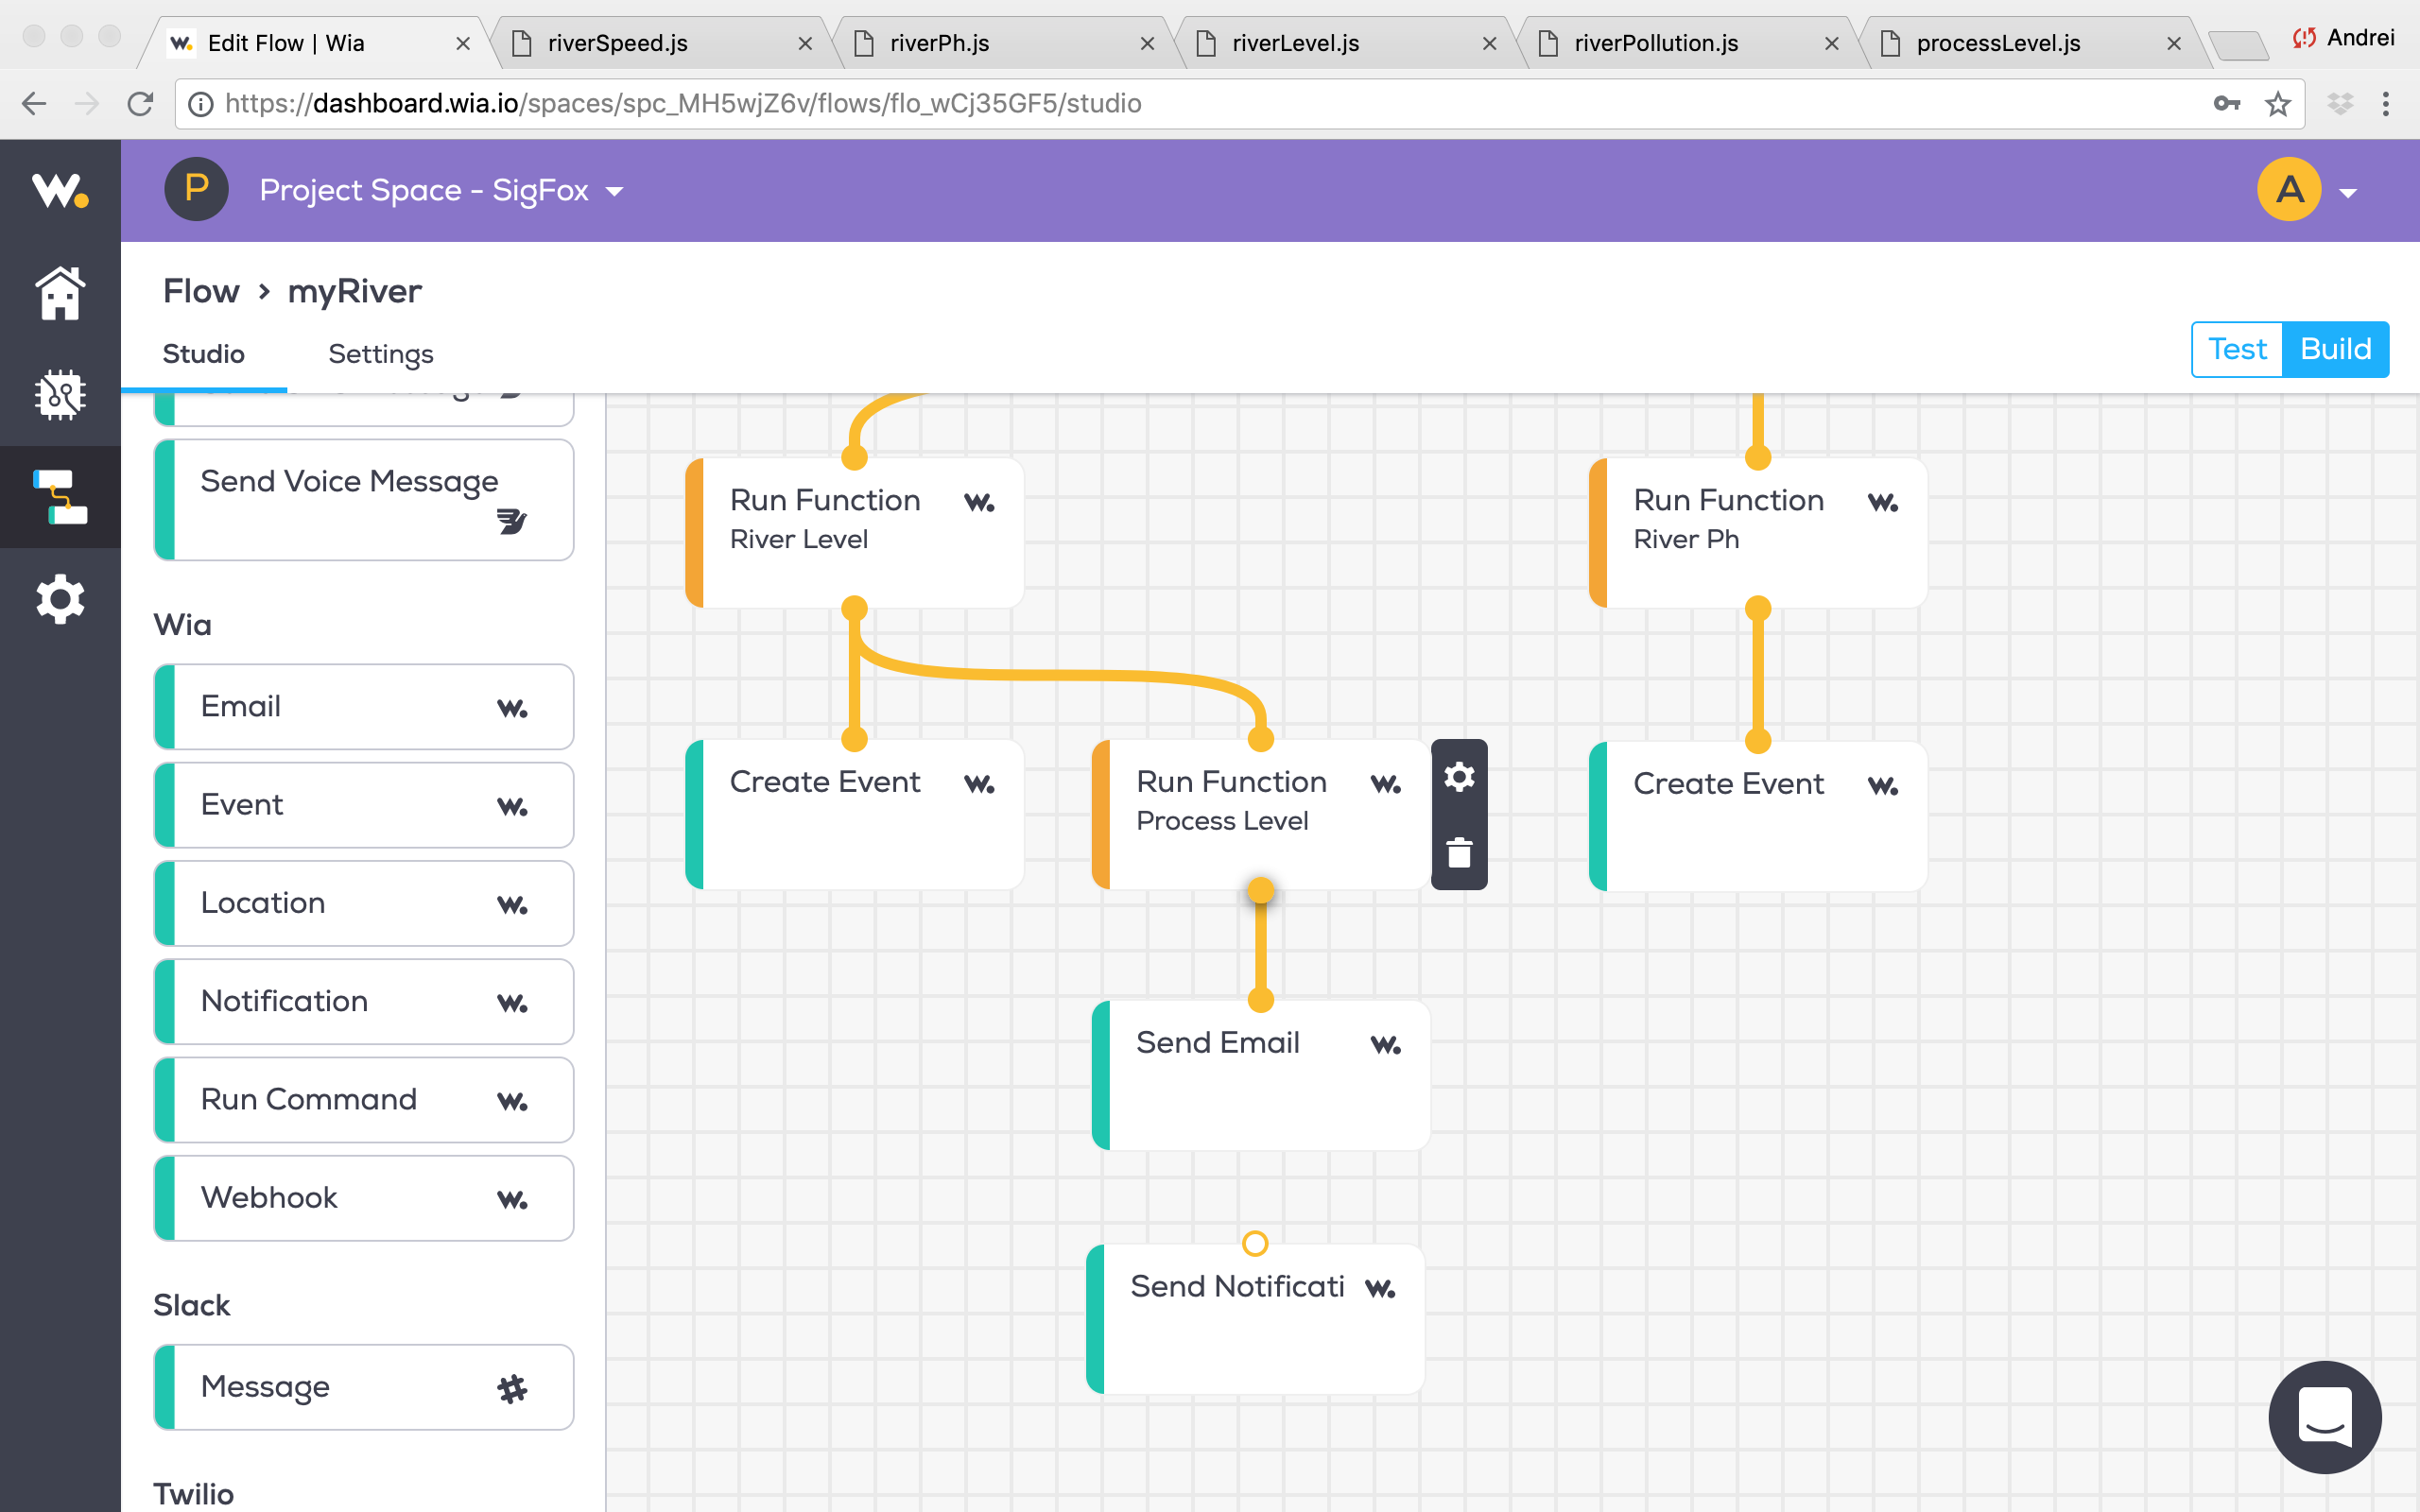Click the Wia logo icon

pos(60,190)
